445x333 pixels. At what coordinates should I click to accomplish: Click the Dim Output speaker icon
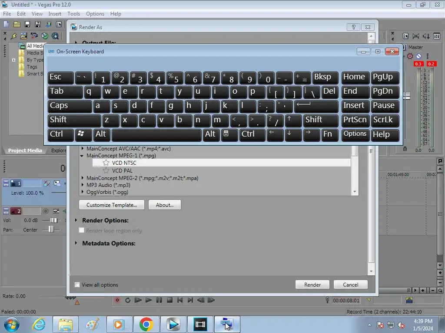pyautogui.click(x=426, y=36)
